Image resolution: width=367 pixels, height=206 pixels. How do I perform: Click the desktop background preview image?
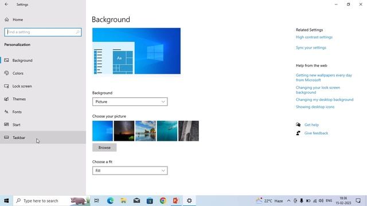(x=136, y=51)
